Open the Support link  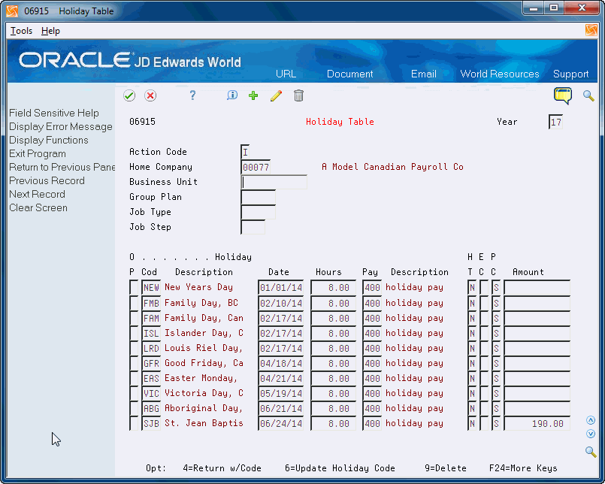click(x=570, y=74)
